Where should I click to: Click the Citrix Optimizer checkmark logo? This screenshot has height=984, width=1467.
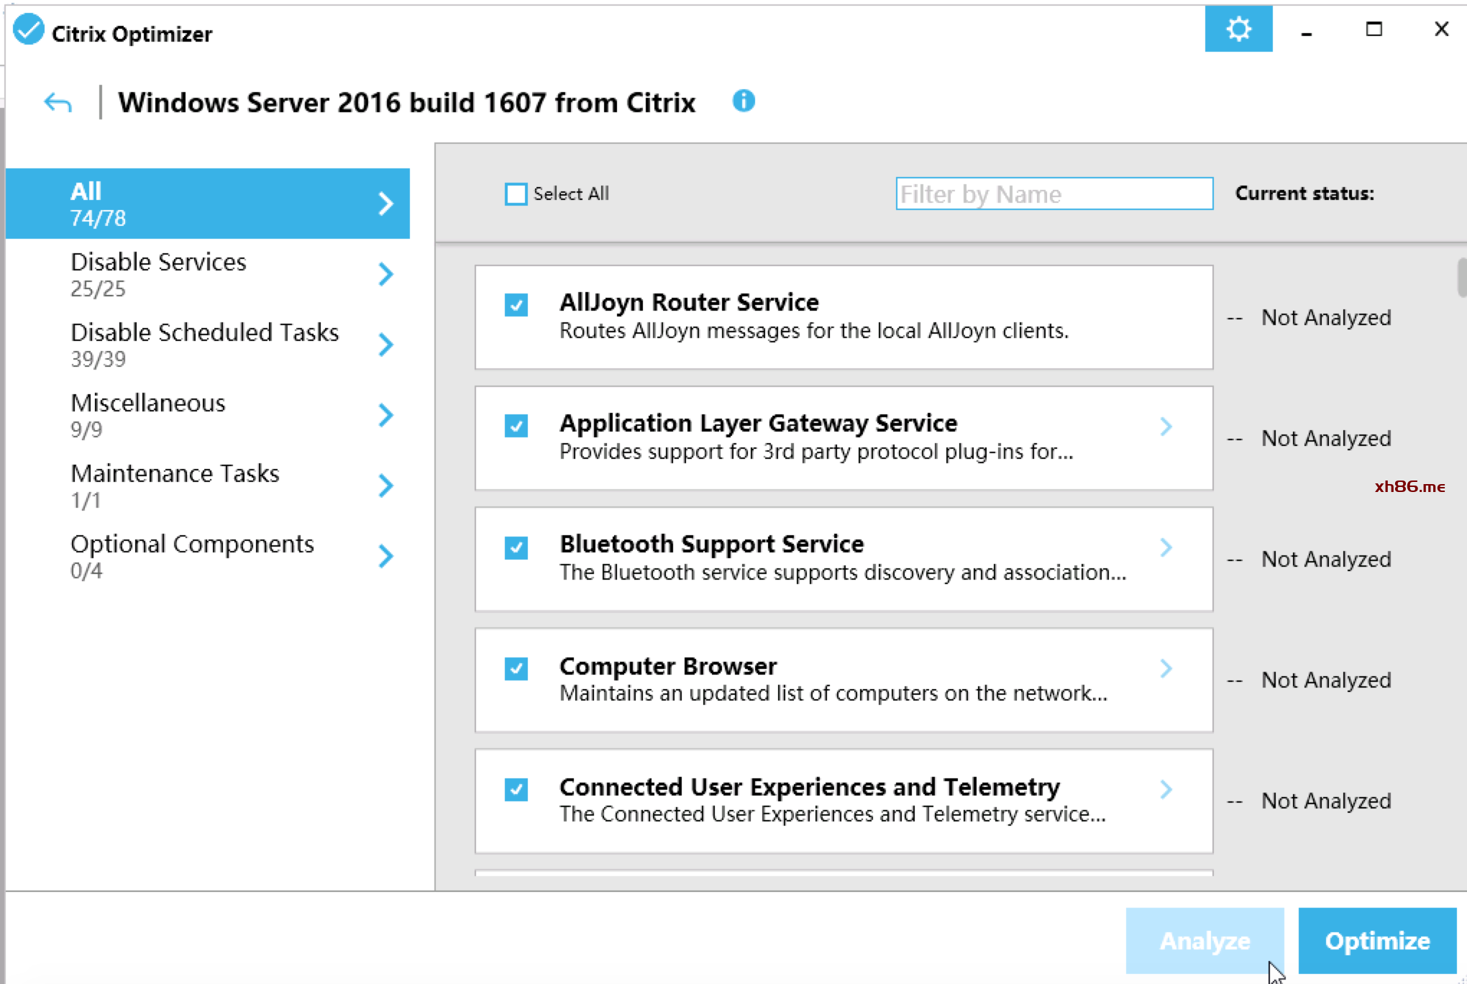click(x=29, y=30)
